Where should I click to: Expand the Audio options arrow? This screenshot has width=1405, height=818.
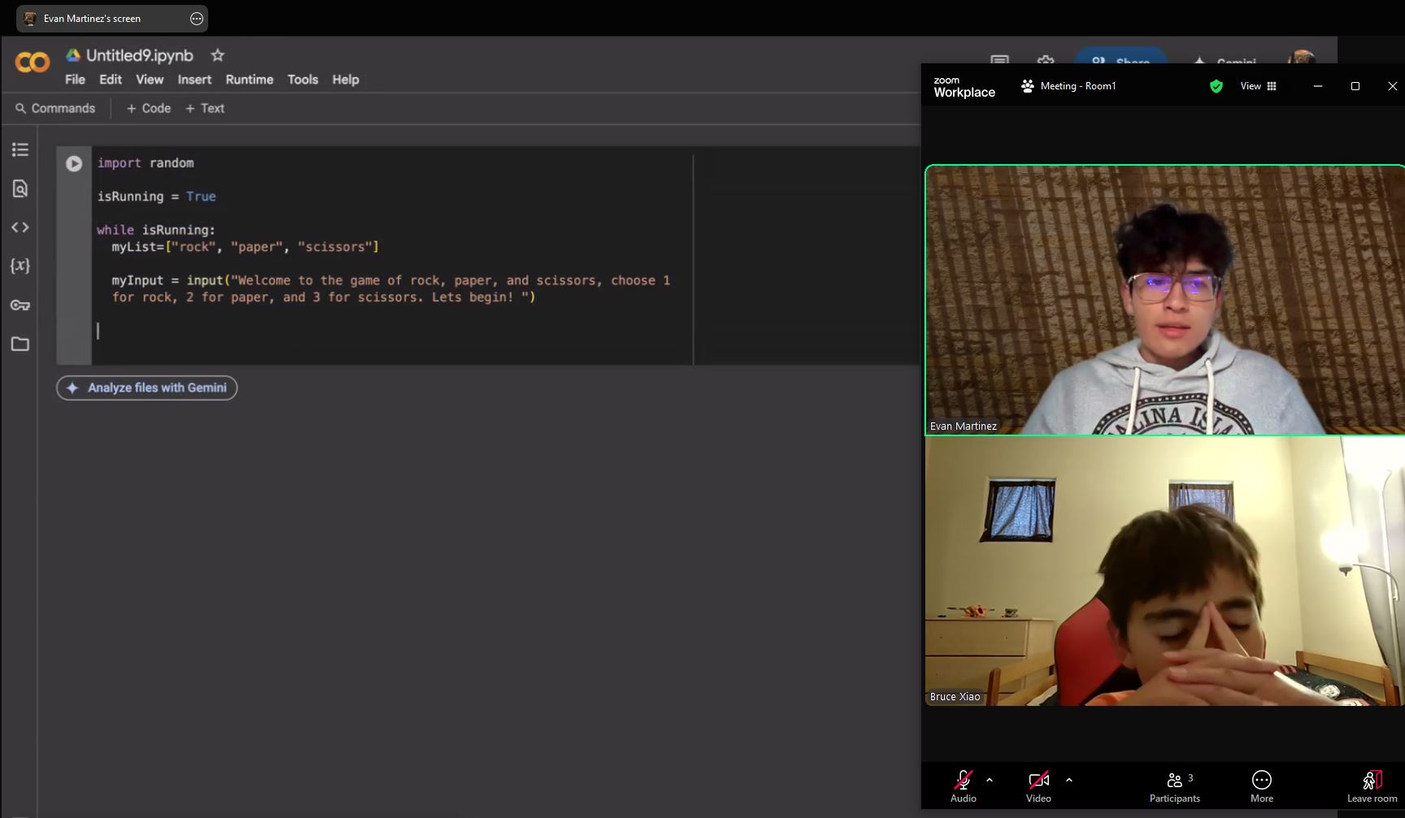990,780
